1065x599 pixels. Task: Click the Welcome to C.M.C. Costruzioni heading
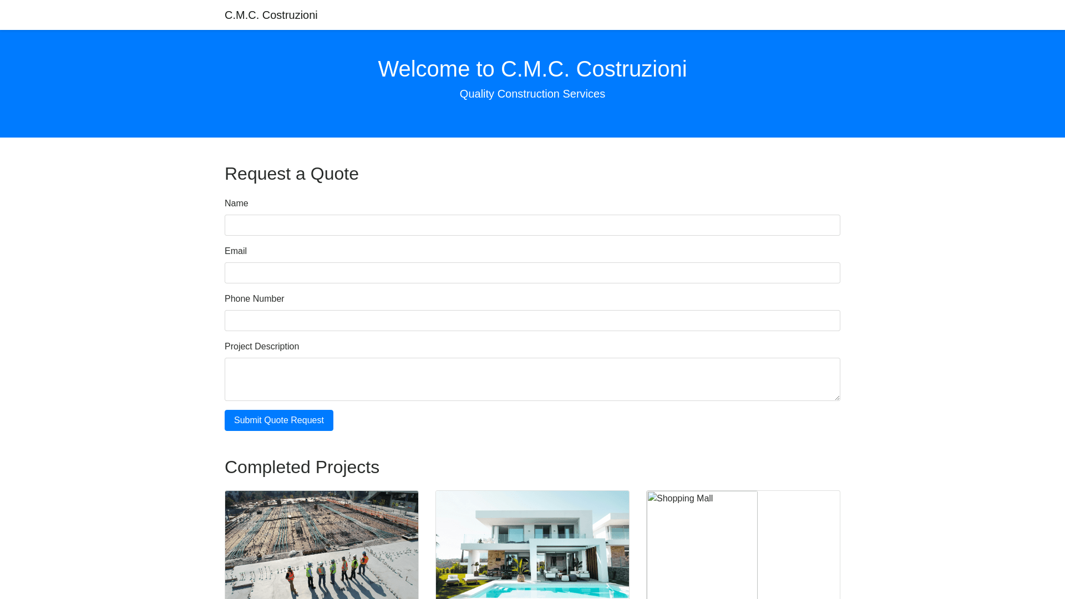click(532, 69)
